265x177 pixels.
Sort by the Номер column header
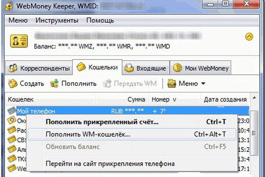pos(175,99)
